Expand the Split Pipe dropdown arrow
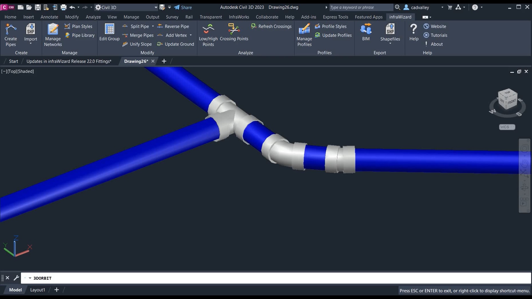Screen dimensions: 532x299 (x=153, y=26)
